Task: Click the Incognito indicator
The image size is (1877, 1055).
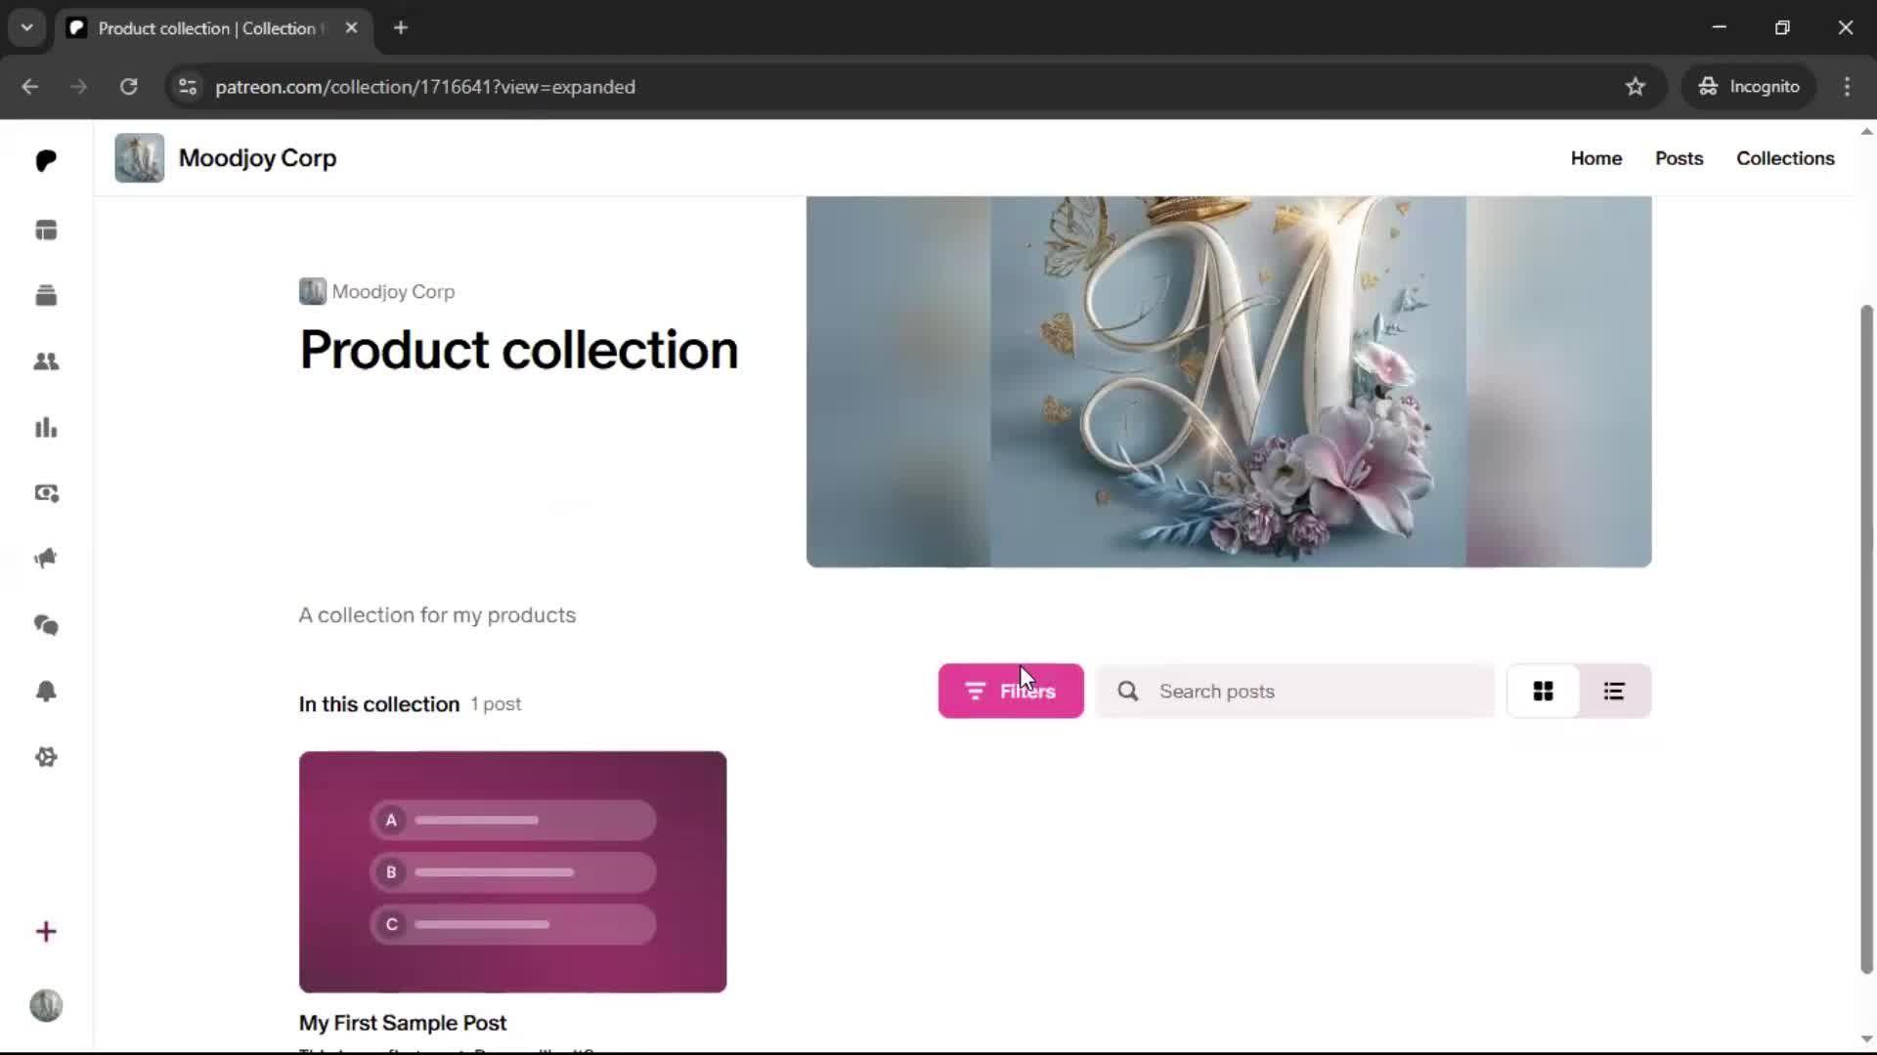Action: pos(1749,87)
